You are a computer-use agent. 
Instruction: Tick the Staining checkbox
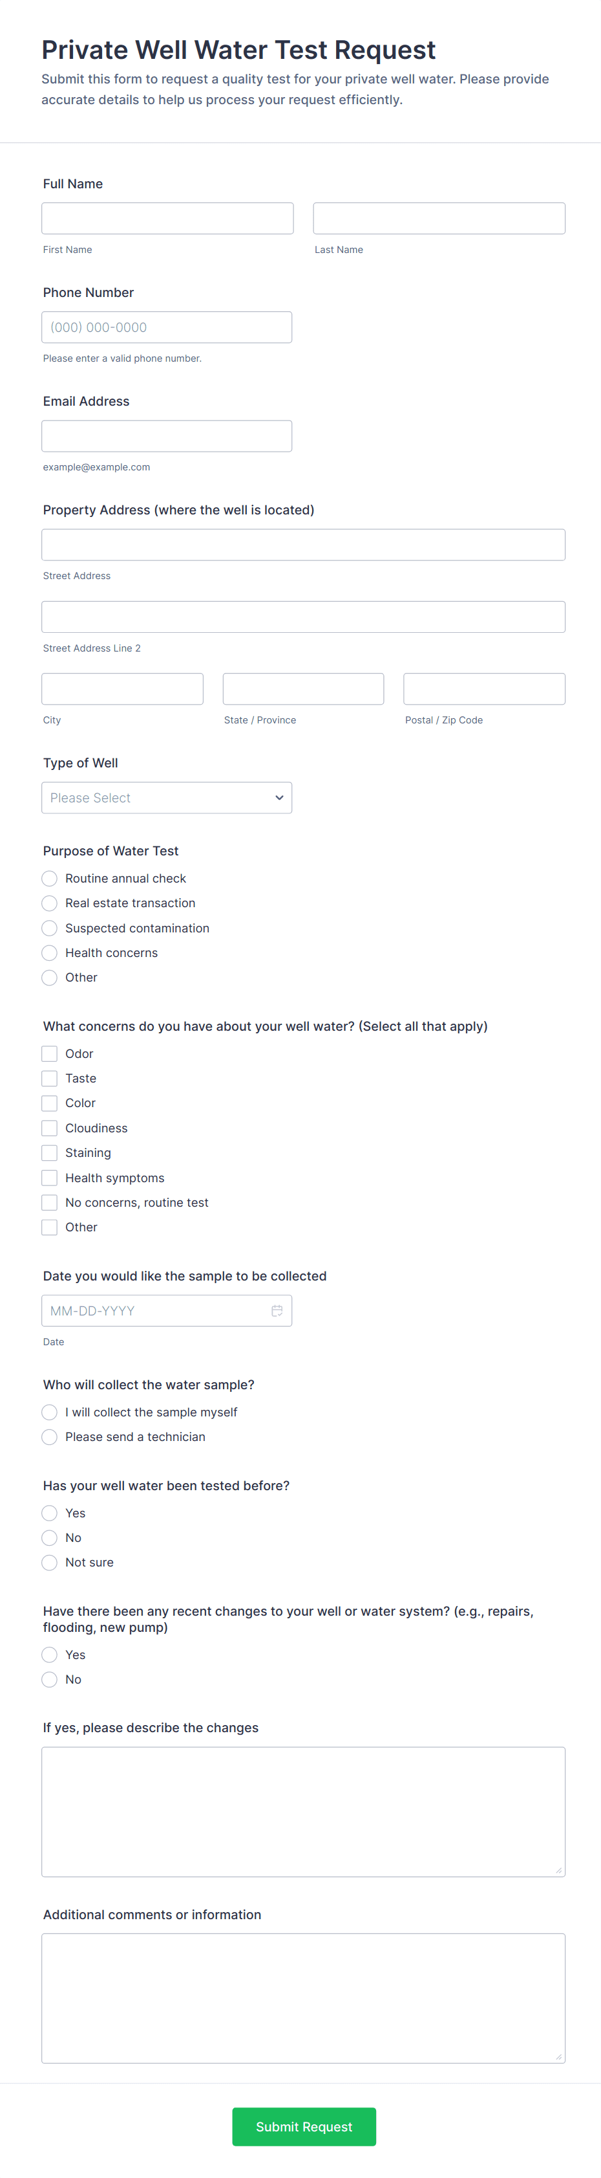(50, 1152)
